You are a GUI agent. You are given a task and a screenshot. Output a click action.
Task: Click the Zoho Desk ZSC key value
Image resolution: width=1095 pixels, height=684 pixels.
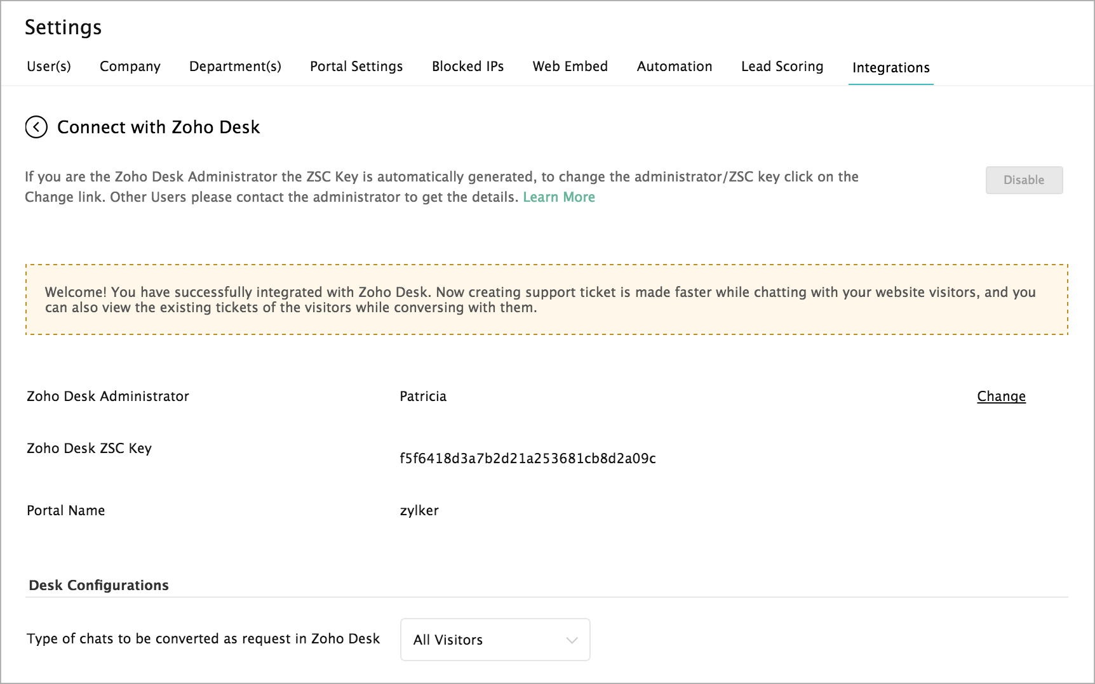point(527,459)
